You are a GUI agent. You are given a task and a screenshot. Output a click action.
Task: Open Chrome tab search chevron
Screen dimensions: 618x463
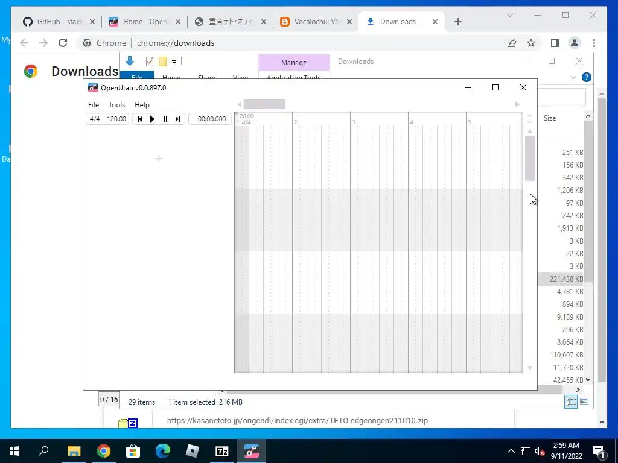[x=509, y=15]
